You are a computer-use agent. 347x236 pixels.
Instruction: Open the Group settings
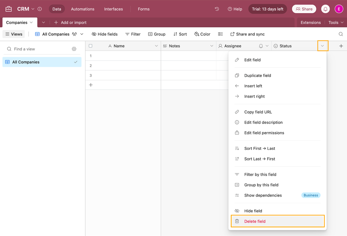tap(156, 34)
